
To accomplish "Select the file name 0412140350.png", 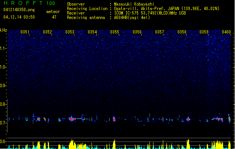I will pyautogui.click(x=19, y=10).
